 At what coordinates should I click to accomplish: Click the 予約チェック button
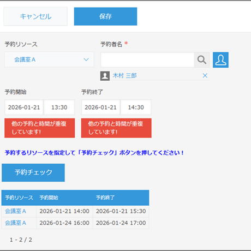(33, 172)
